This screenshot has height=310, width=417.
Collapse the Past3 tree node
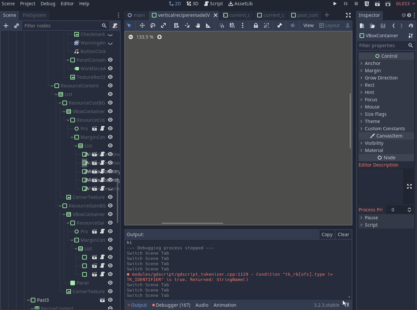point(28,300)
